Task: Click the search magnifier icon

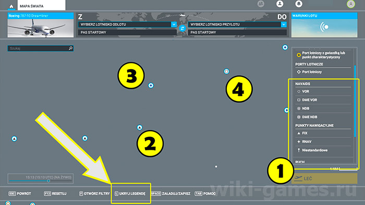Action: pos(70,48)
